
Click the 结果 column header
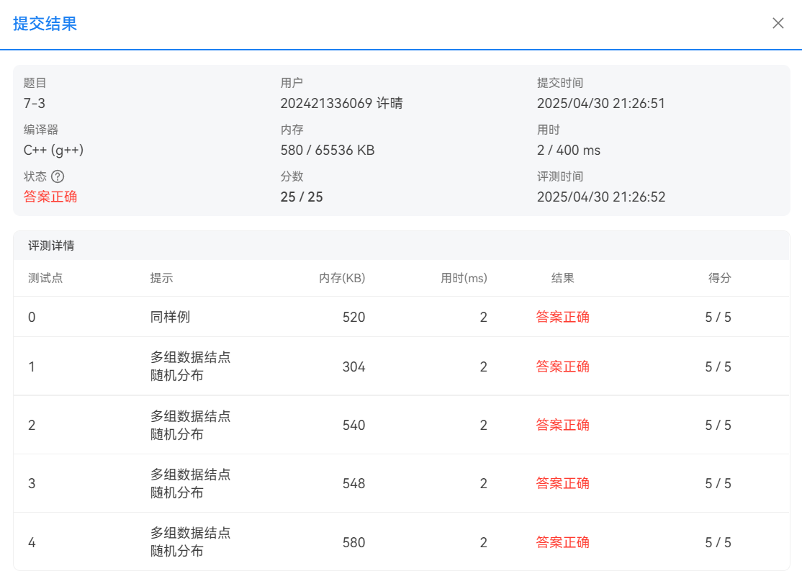point(563,278)
